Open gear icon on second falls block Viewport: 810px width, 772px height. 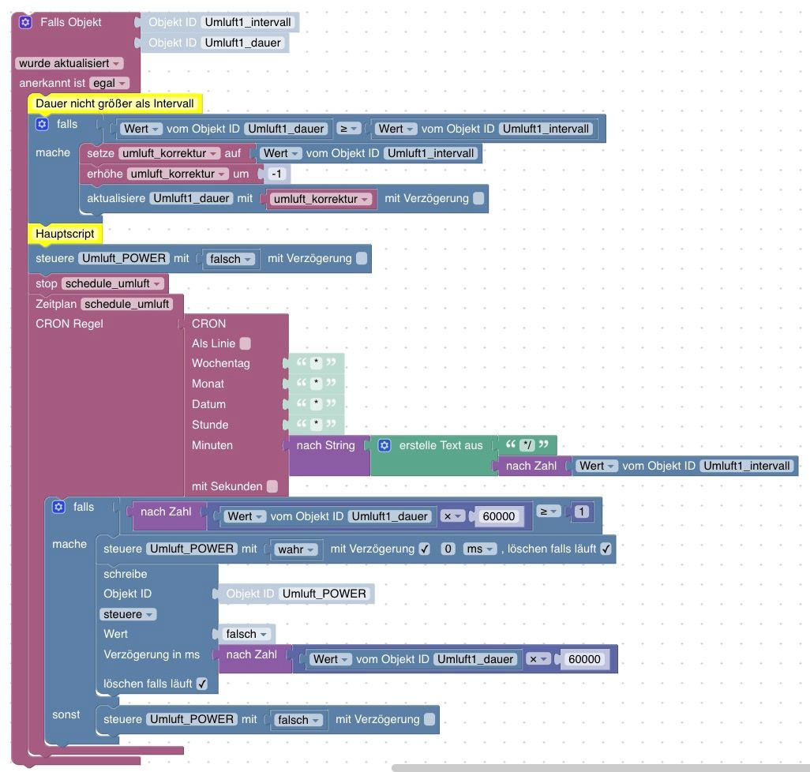[58, 507]
